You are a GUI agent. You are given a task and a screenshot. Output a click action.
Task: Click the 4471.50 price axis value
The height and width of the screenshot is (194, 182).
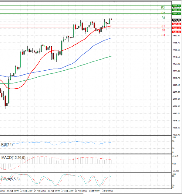[x=176, y=57]
